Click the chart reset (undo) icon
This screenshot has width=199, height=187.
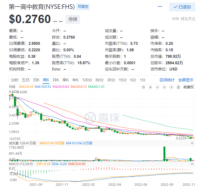(x=143, y=87)
